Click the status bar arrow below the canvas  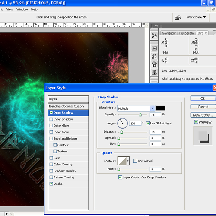[x=6, y=214]
